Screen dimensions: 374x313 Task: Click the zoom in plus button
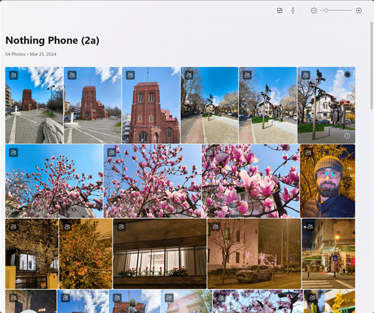(358, 10)
